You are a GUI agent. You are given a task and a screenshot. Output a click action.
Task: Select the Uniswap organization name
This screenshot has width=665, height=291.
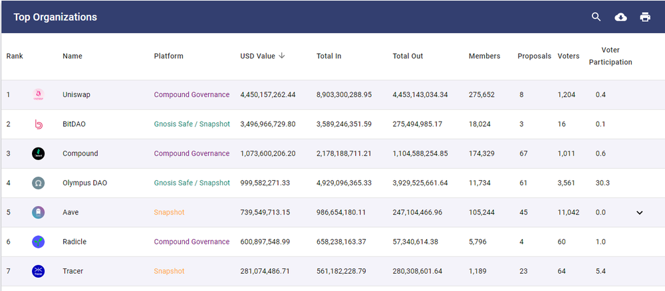click(x=76, y=94)
